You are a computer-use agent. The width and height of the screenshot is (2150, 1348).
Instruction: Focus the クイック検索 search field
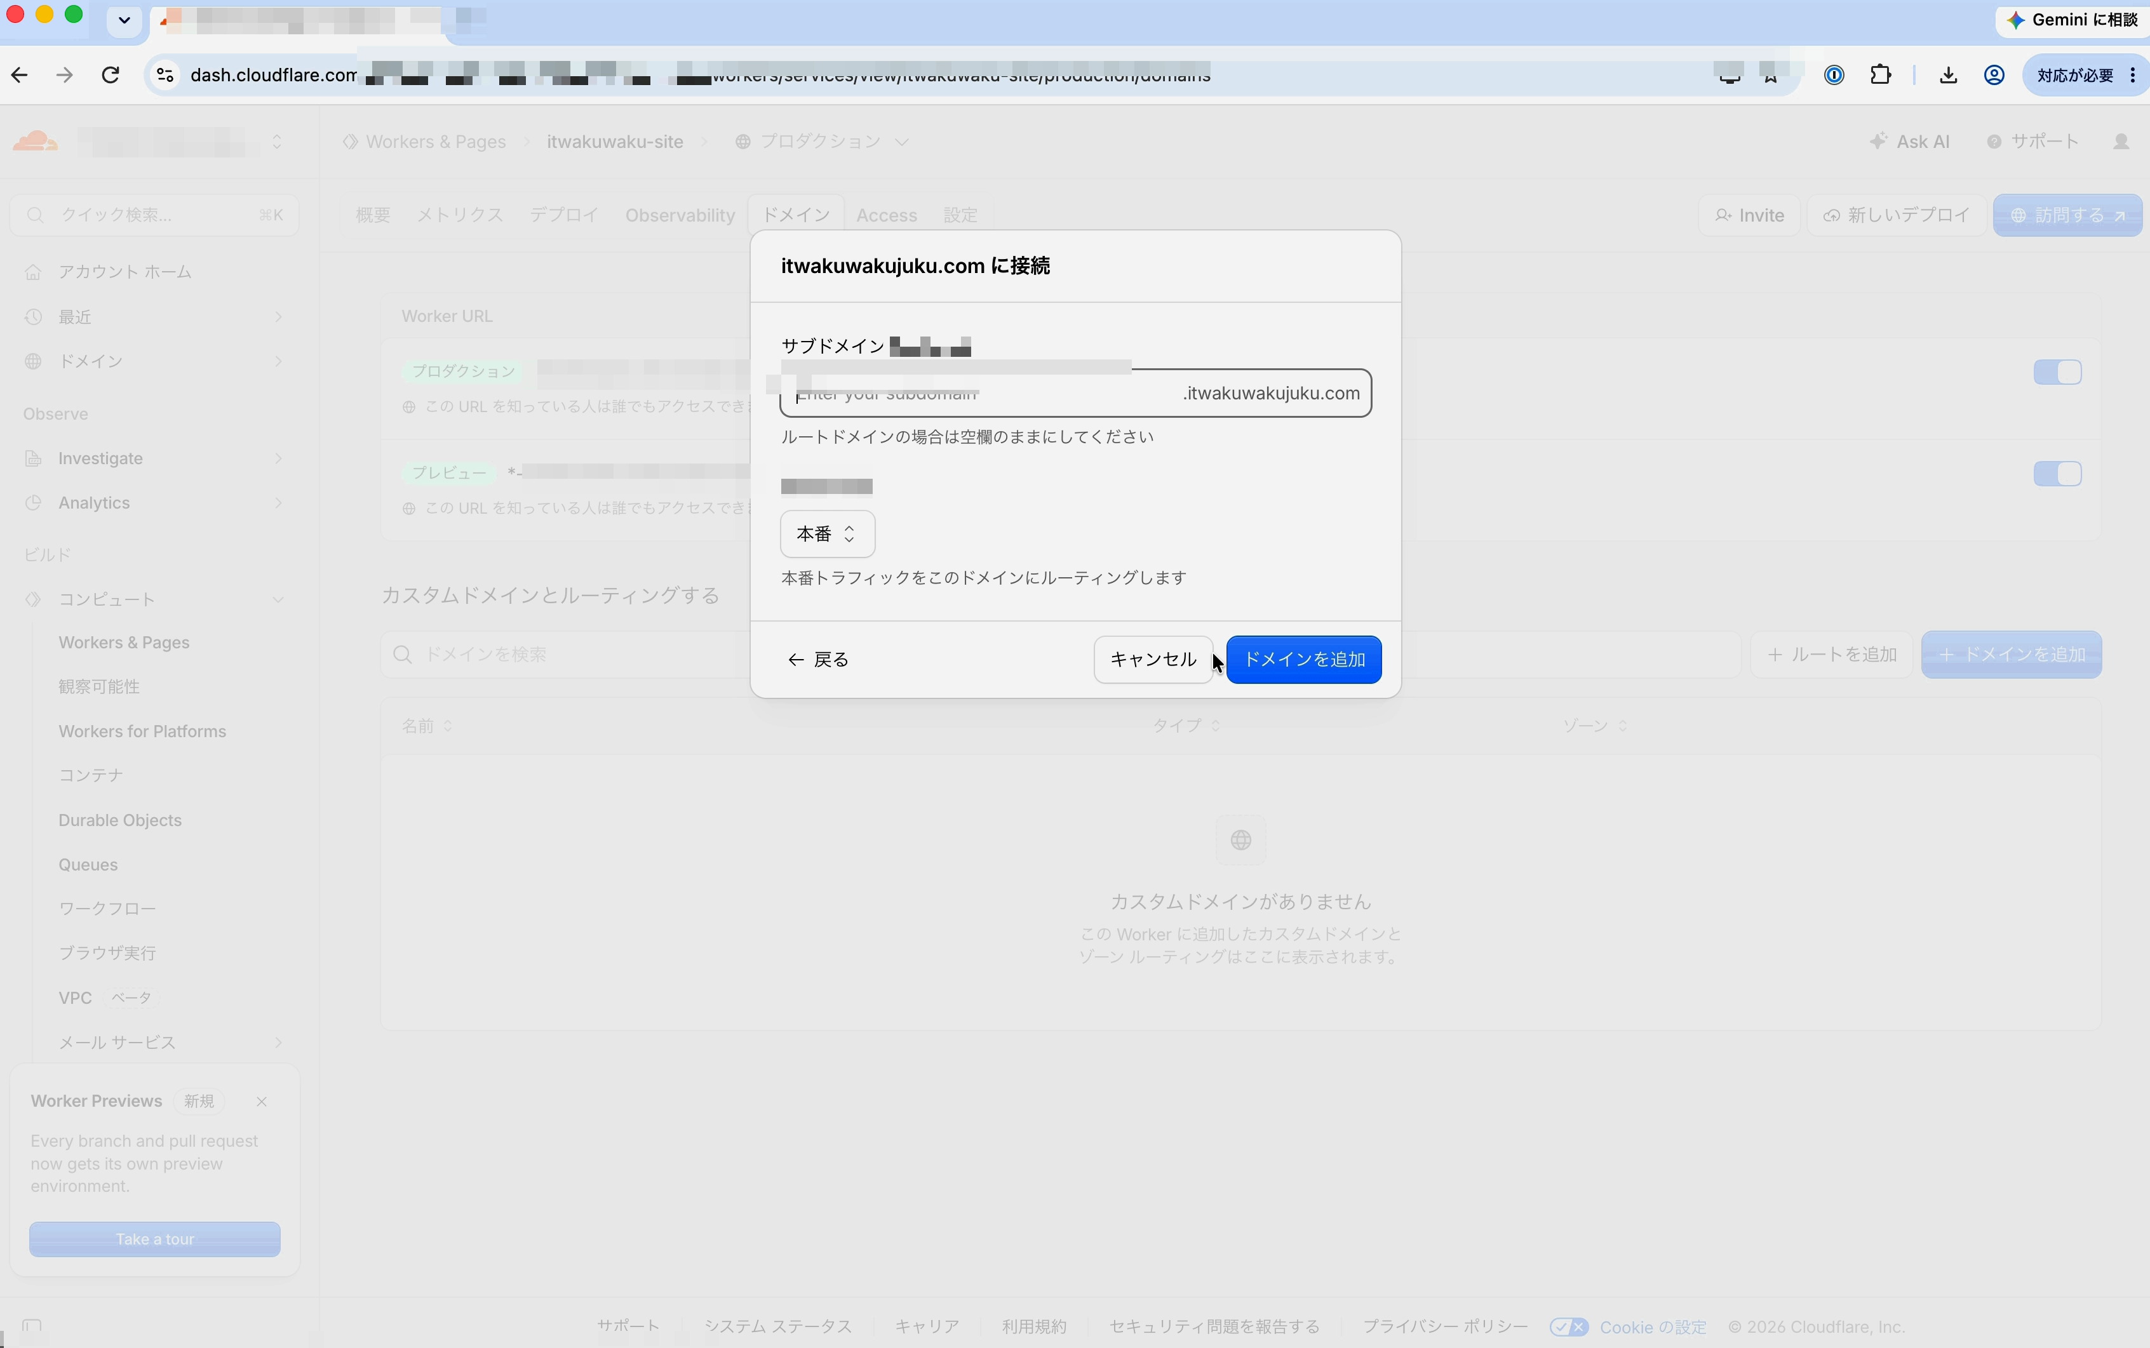click(154, 215)
